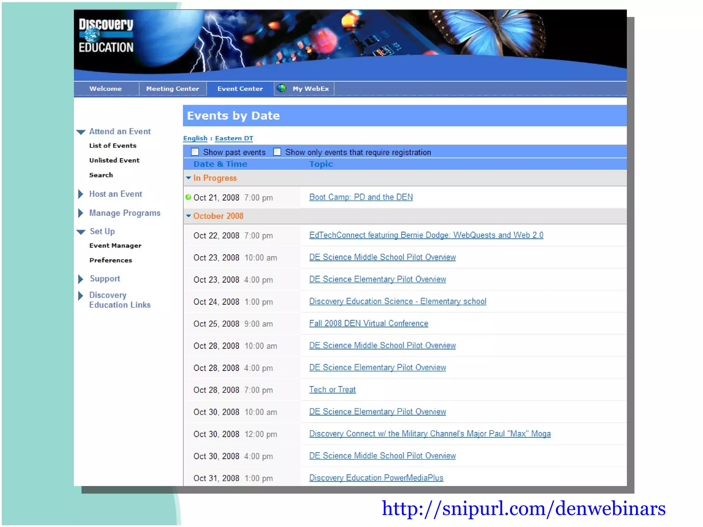Screen dimensions: 703x527
Task: Open Fall 2008 DEN Virtual Conference
Action: click(x=368, y=324)
